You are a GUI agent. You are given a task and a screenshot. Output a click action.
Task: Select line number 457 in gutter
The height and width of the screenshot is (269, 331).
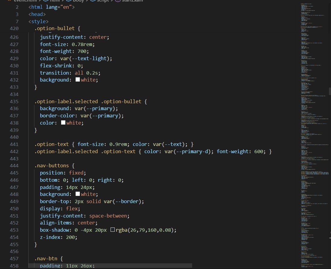click(14, 259)
